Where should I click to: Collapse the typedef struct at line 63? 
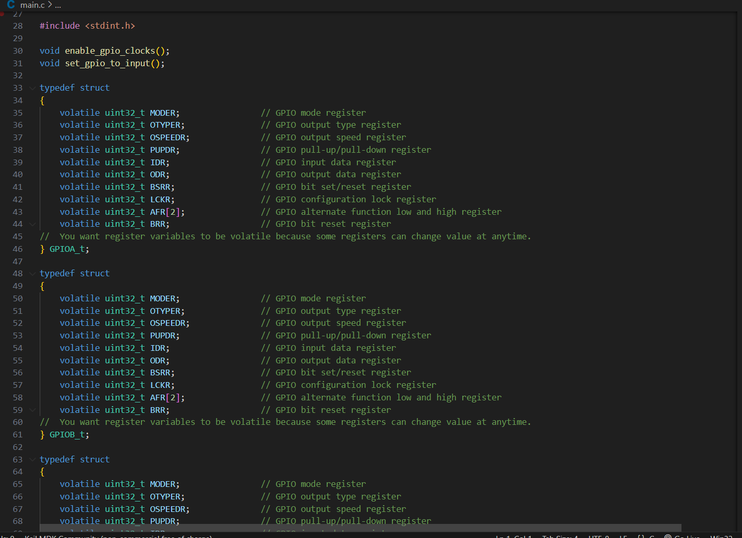[x=32, y=460]
